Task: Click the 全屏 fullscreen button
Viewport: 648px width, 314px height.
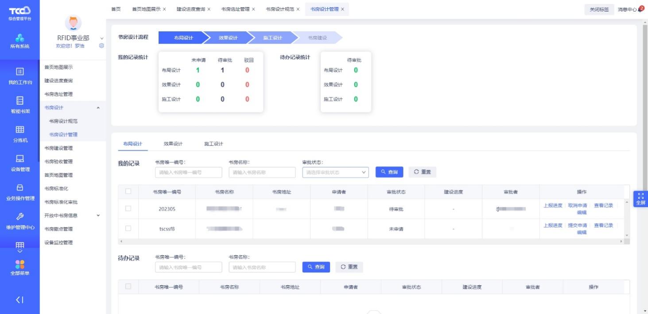Action: (640, 199)
